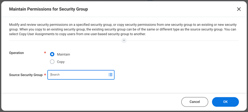Click the instructional description paragraph
Viewport: 248px width, 112px height.
click(122, 29)
